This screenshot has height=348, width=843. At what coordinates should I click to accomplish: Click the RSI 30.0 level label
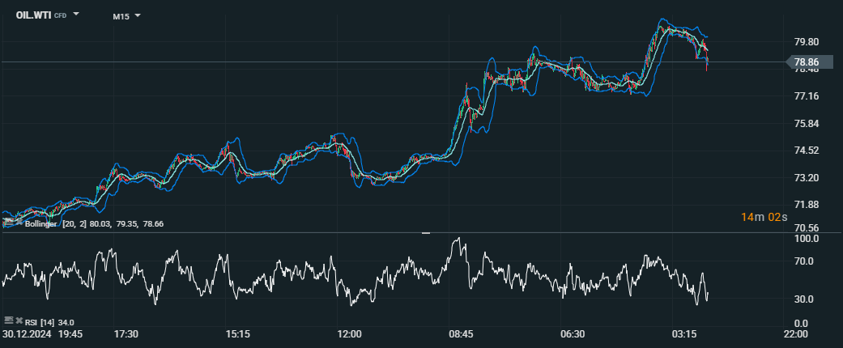806,299
